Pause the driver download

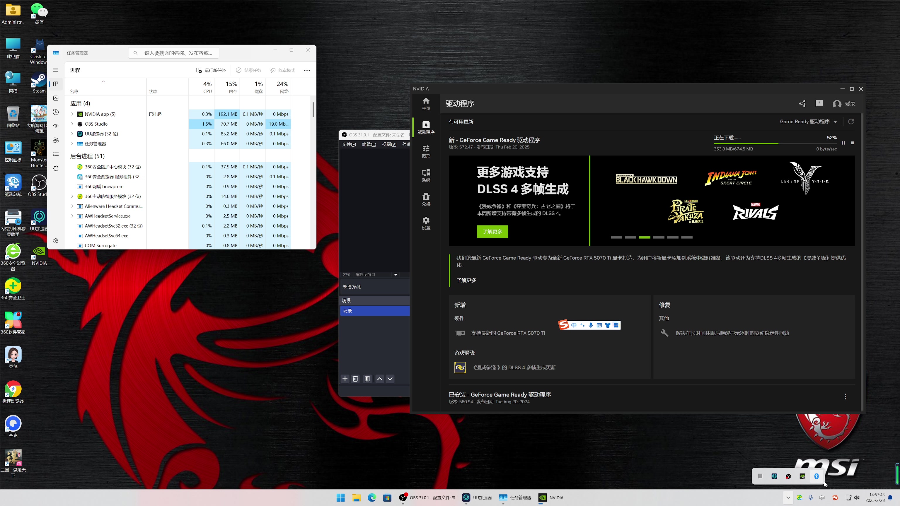coord(843,143)
